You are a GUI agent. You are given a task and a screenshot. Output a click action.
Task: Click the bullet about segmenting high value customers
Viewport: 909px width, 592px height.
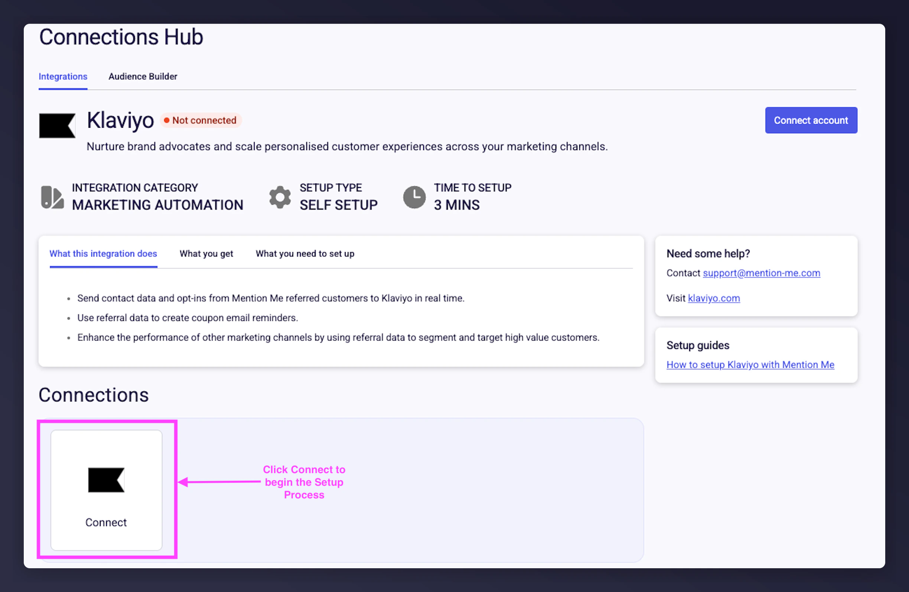click(x=338, y=338)
